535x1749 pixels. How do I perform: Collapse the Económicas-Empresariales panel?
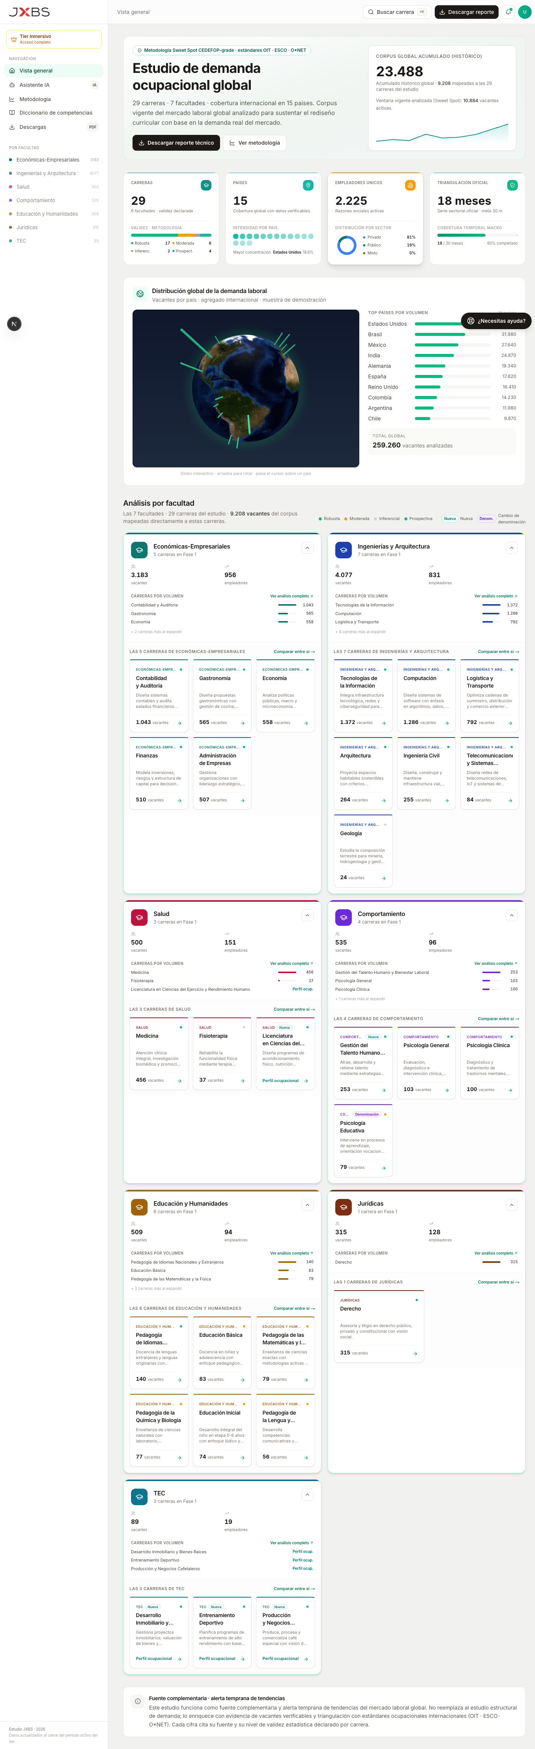click(307, 548)
